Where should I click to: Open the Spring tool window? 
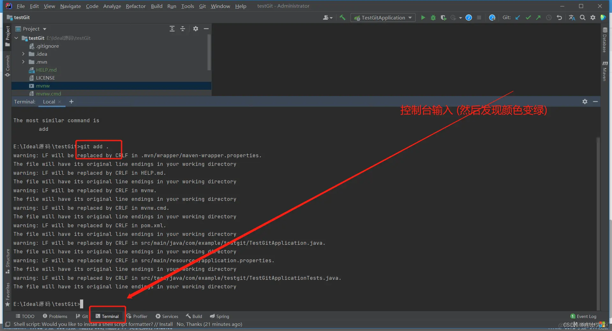pos(219,316)
